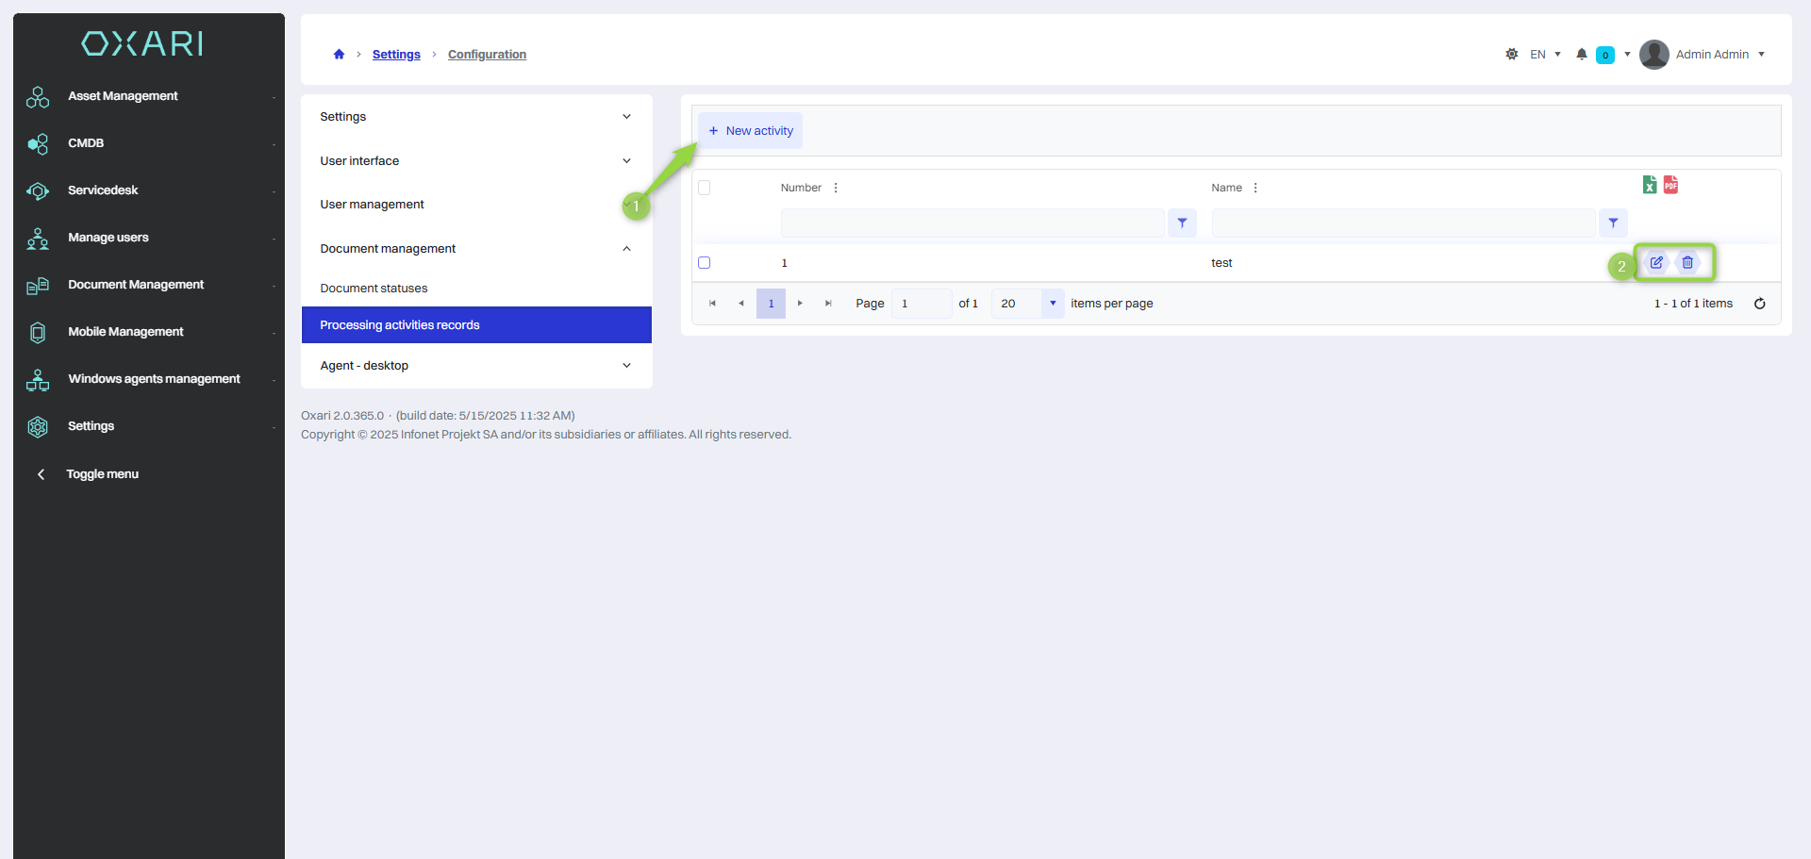Viewport: 1811px width, 859px height.
Task: Follow the Settings breadcrumb link
Action: [396, 55]
